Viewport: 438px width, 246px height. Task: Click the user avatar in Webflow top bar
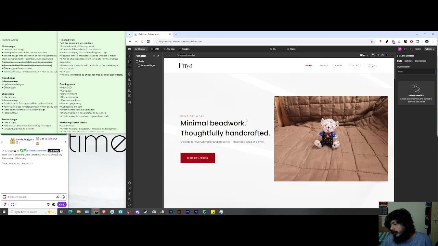[400, 49]
